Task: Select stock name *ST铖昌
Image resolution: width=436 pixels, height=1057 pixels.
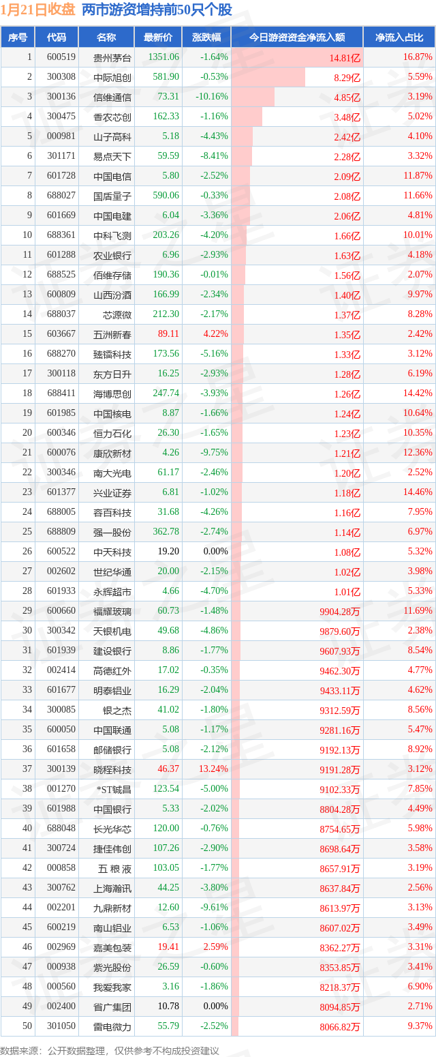Action: point(114,789)
